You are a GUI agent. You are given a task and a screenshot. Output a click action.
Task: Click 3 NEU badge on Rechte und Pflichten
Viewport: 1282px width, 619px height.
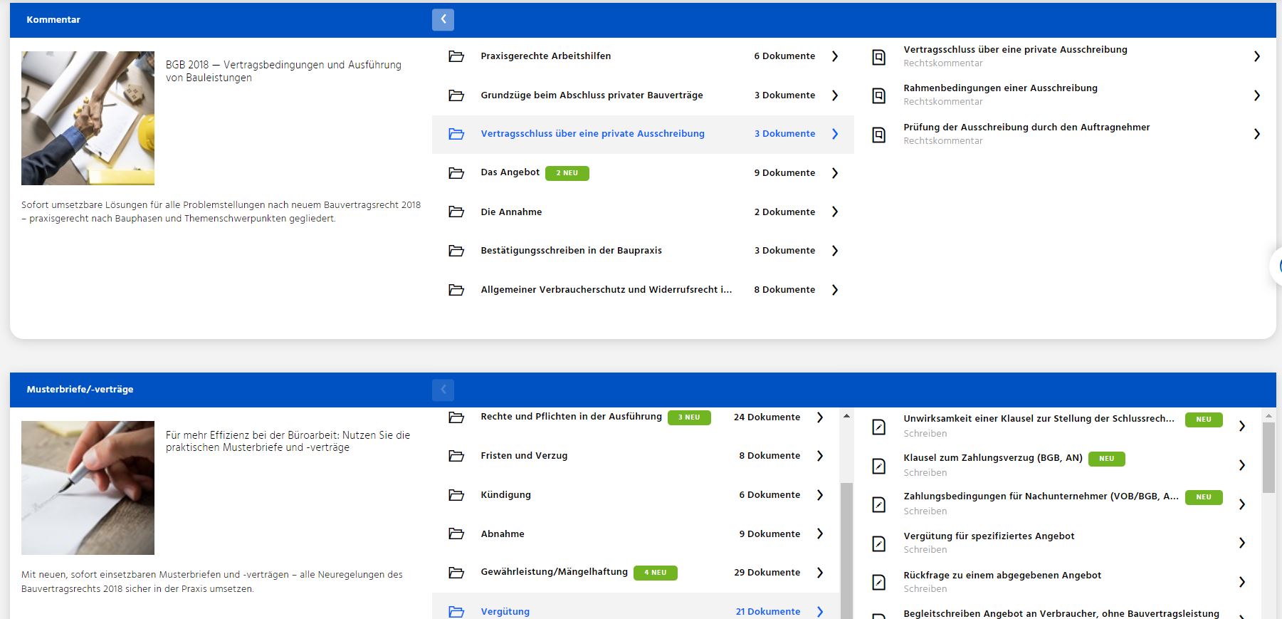(689, 417)
